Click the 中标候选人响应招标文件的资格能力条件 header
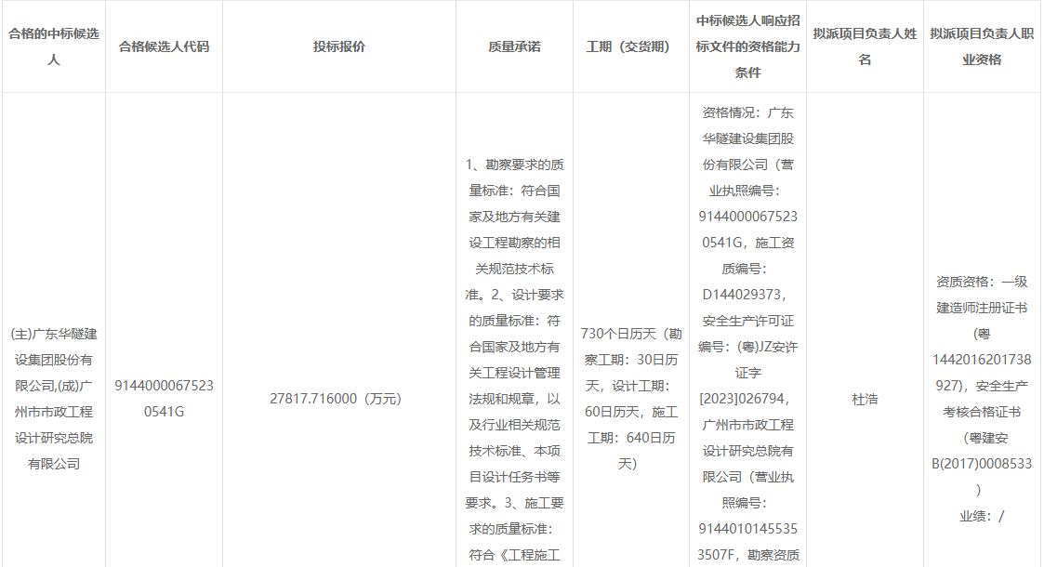The image size is (1044, 567). tap(747, 46)
